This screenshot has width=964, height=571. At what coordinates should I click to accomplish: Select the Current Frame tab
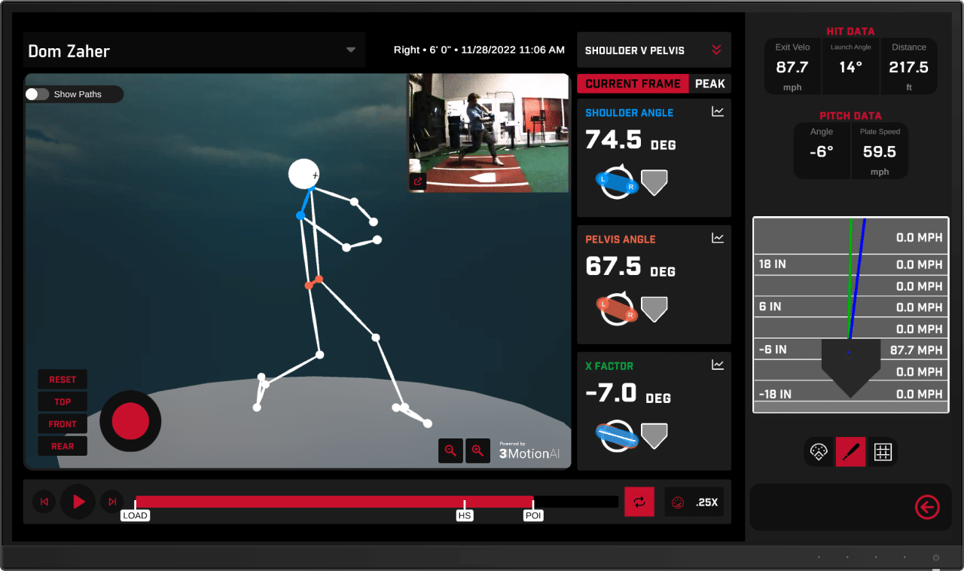tap(633, 84)
